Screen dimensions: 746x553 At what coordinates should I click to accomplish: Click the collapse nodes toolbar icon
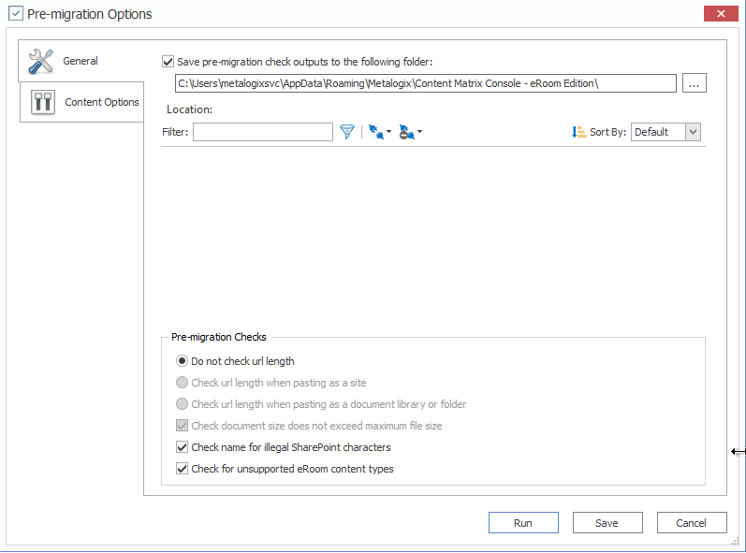click(406, 132)
